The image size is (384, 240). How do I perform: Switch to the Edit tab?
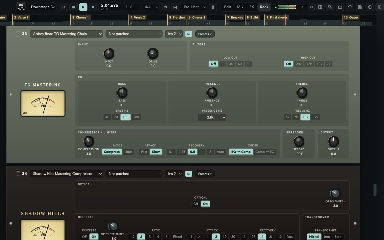[x=227, y=7]
